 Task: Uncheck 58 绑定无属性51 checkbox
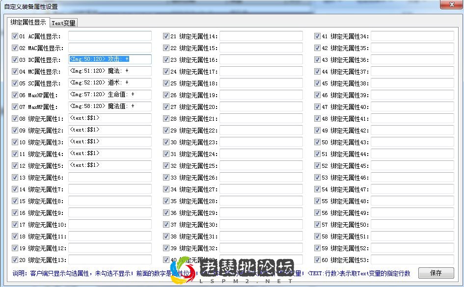tap(317, 236)
